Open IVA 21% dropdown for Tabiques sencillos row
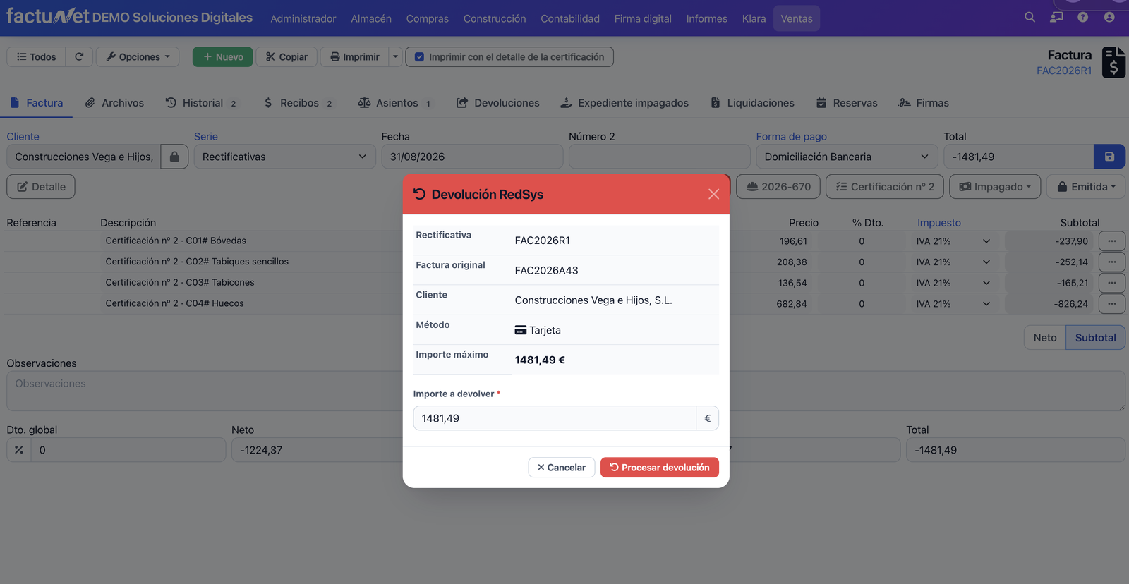The image size is (1129, 584). 953,262
